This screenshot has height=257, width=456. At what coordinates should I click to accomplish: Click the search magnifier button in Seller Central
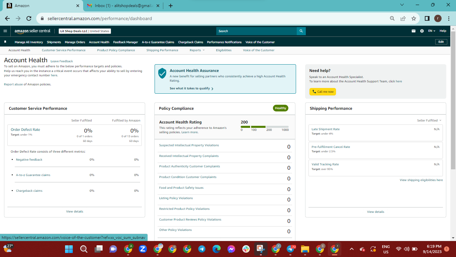(301, 31)
